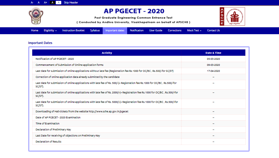Click the Activity column header

click(x=107, y=53)
